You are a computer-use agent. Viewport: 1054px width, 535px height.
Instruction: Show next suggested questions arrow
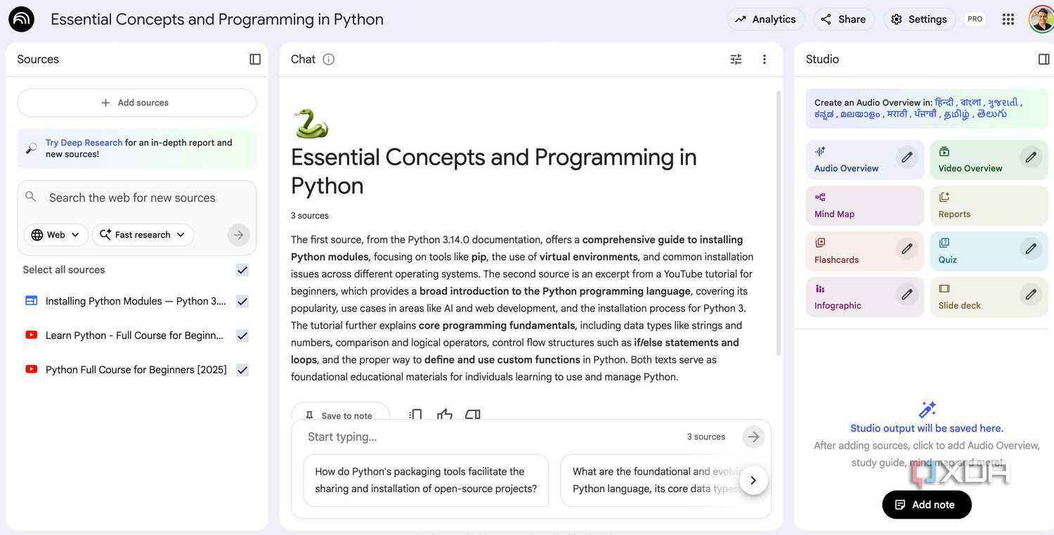pos(753,480)
